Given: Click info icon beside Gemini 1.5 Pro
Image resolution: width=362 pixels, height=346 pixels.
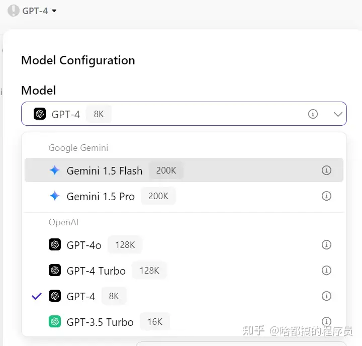Looking at the screenshot, I should (x=326, y=196).
